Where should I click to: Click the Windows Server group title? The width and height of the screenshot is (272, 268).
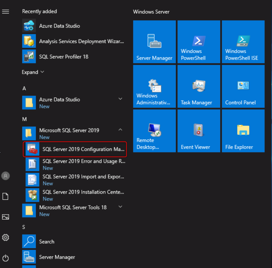[151, 12]
